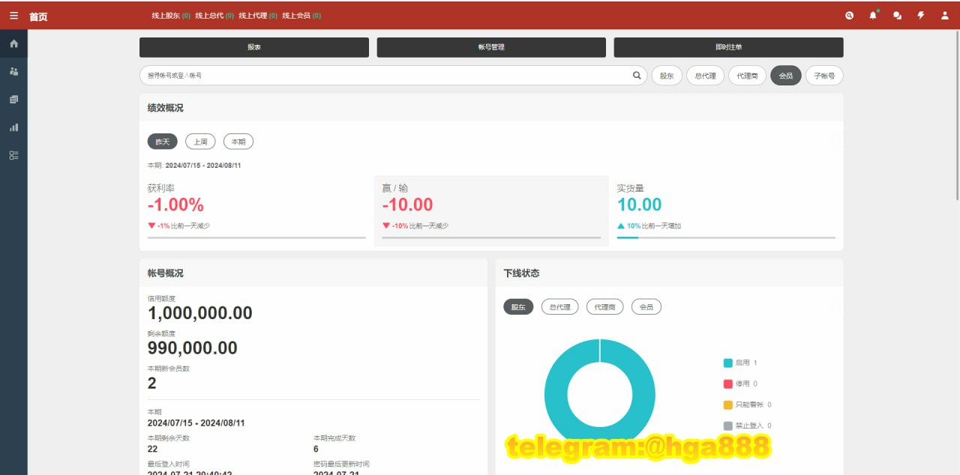
Task: Click the magnifier icon in search box
Action: [x=637, y=76]
